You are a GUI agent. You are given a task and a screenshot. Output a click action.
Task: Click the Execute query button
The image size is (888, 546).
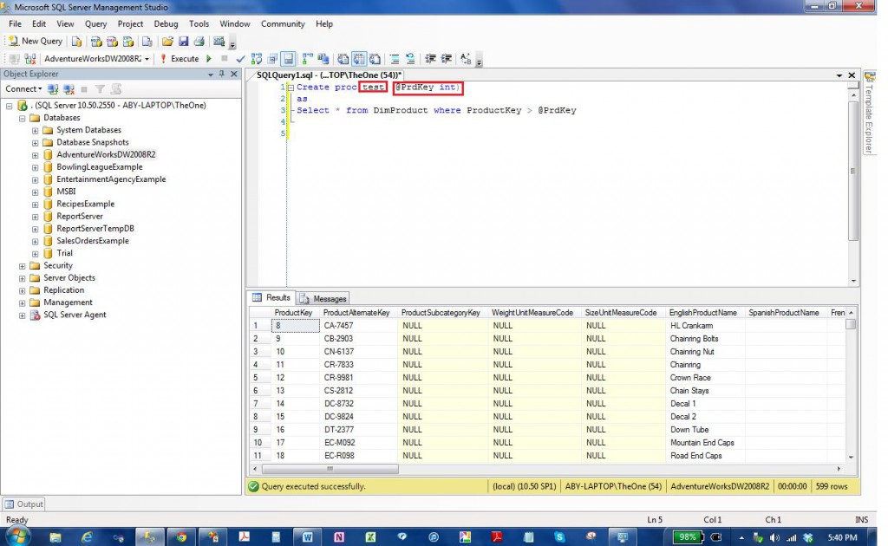tap(180, 59)
